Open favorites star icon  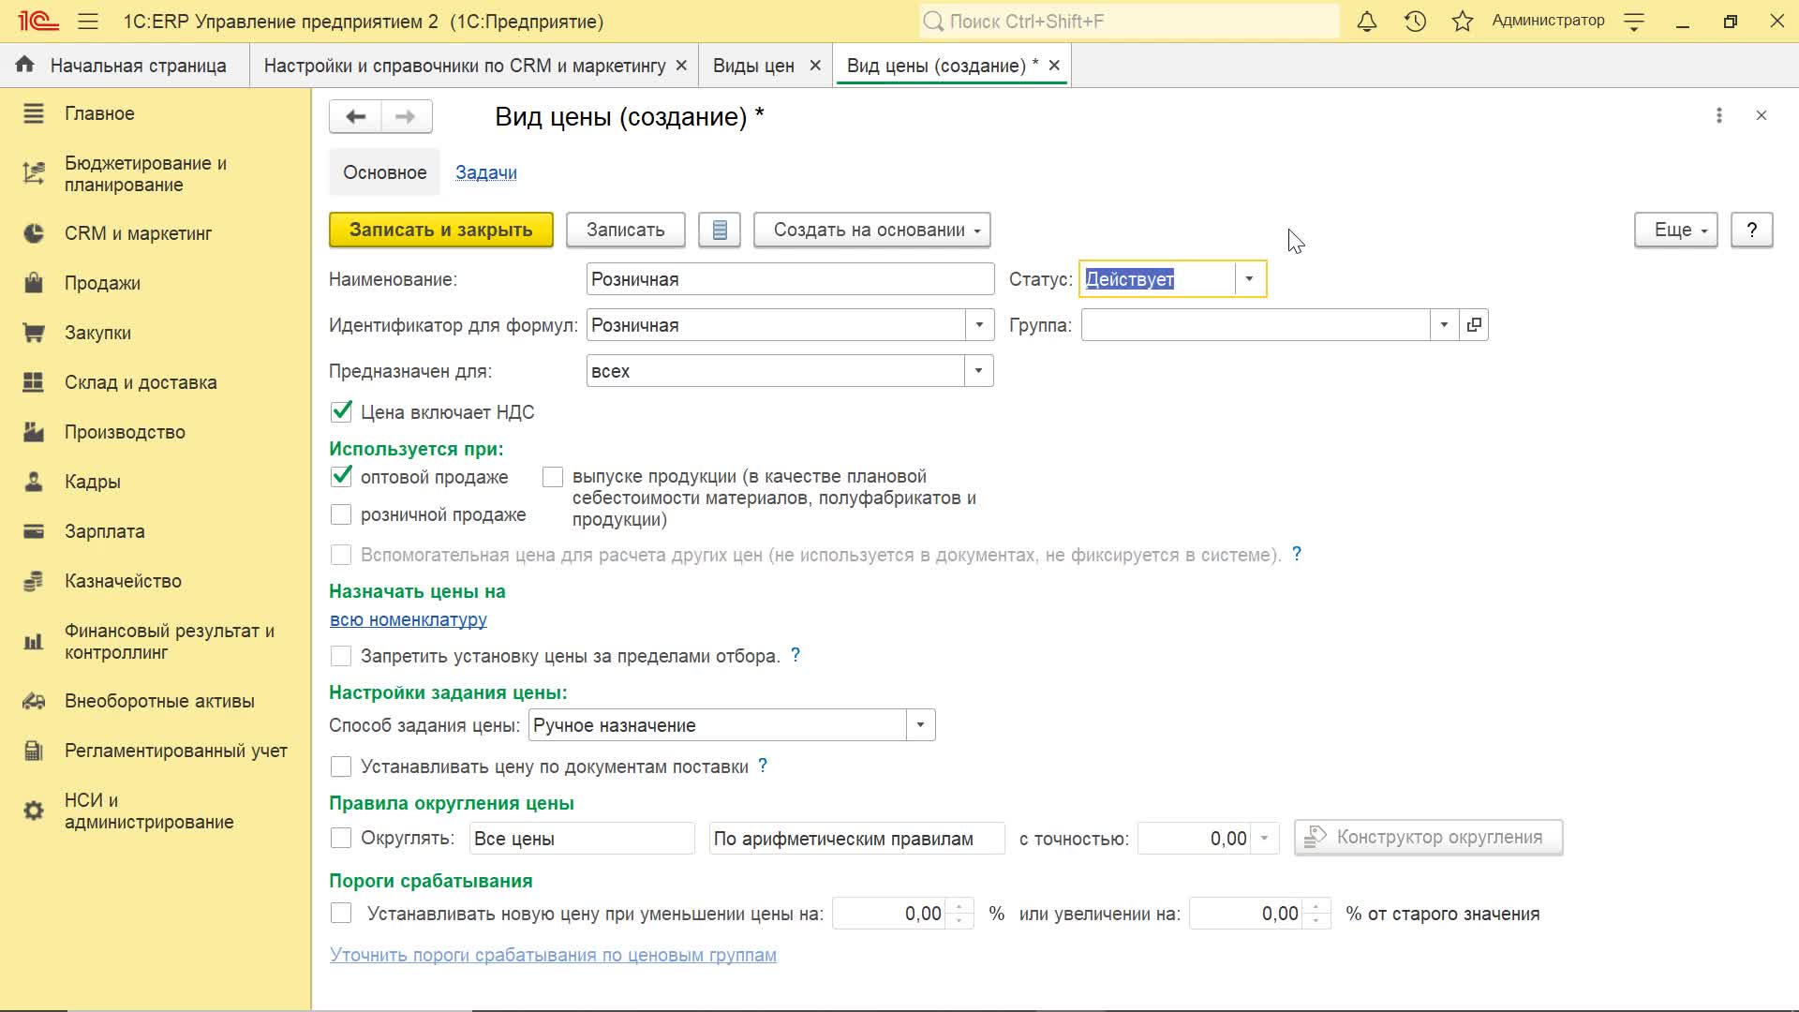pyautogui.click(x=1463, y=21)
